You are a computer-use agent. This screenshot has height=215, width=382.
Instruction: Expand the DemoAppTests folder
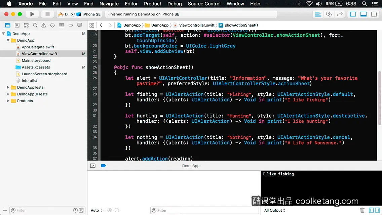(x=8, y=87)
